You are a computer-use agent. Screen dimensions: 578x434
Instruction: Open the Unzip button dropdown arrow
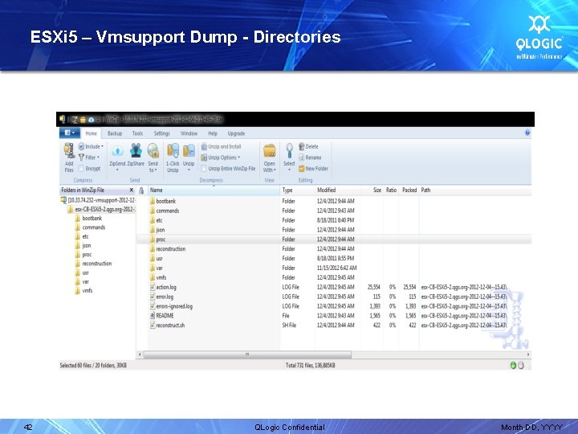(189, 170)
